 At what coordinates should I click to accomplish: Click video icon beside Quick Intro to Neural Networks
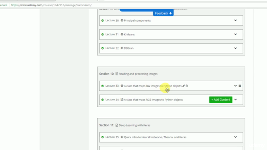(x=122, y=137)
